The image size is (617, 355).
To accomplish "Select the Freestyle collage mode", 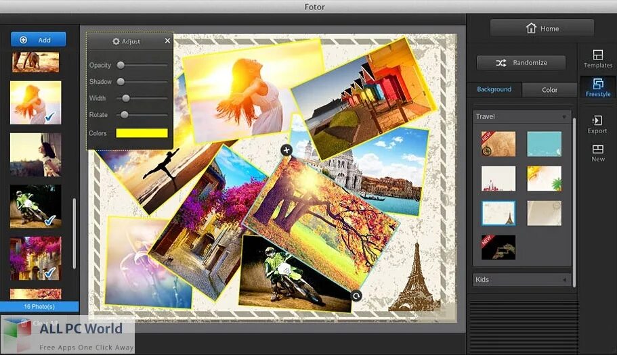I will coord(598,87).
